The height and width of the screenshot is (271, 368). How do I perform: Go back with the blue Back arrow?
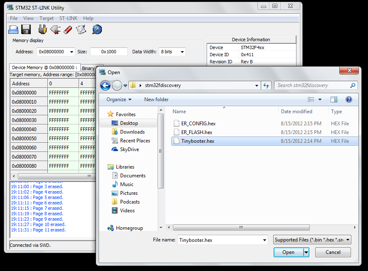[105, 86]
